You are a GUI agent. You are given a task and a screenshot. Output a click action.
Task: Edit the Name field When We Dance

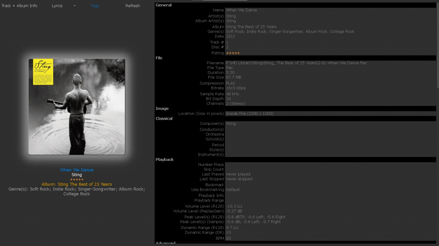331,10
